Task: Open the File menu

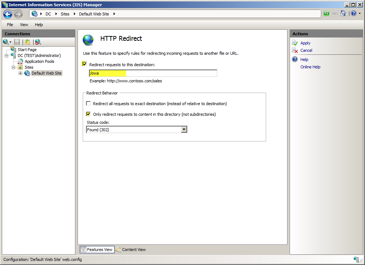Action: point(10,25)
